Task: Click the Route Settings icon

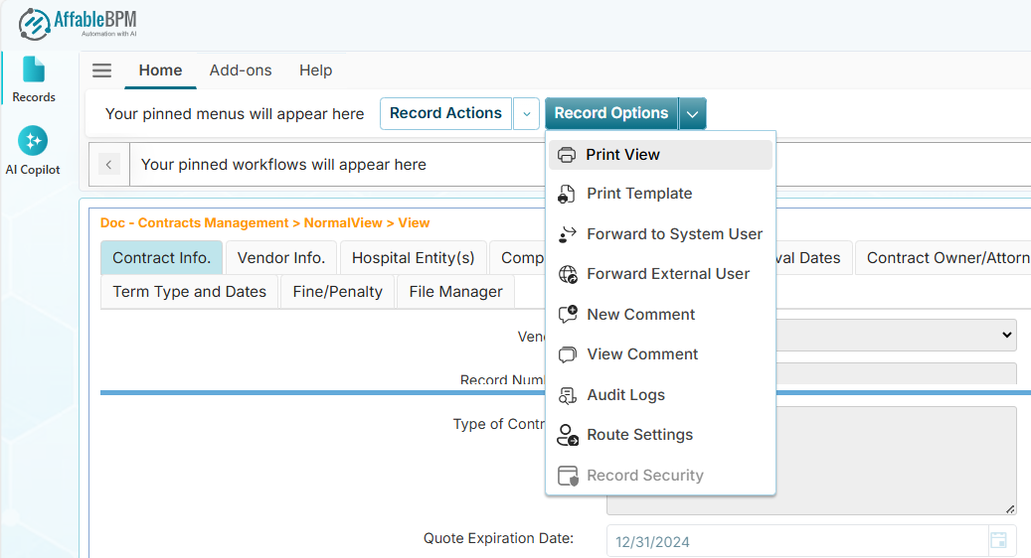Action: click(568, 435)
